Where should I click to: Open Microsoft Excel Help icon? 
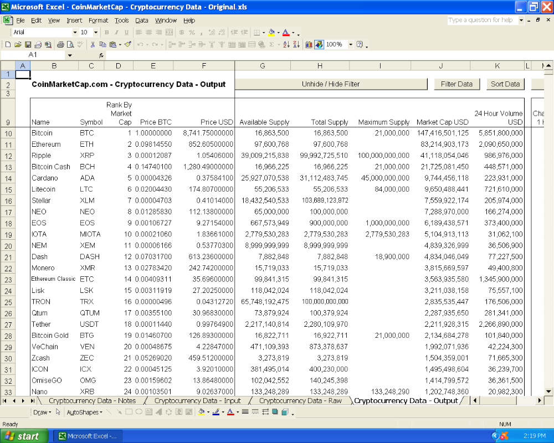coord(360,44)
